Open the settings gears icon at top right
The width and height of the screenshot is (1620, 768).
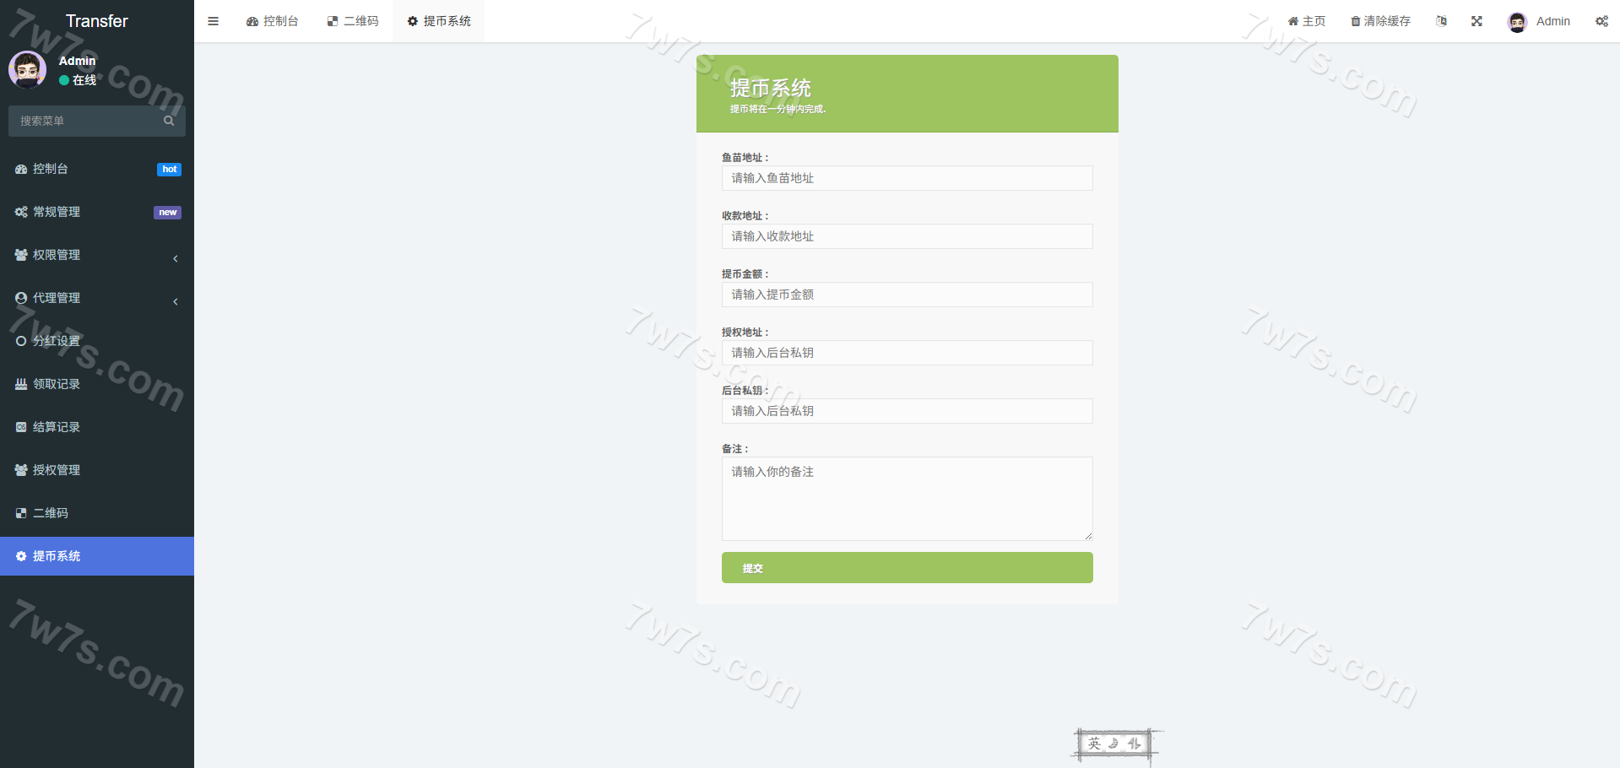point(1601,21)
